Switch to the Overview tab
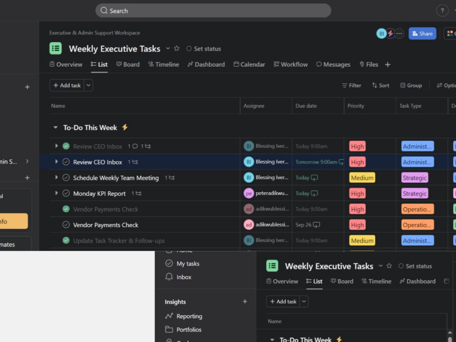The height and width of the screenshot is (342, 456). (66, 65)
